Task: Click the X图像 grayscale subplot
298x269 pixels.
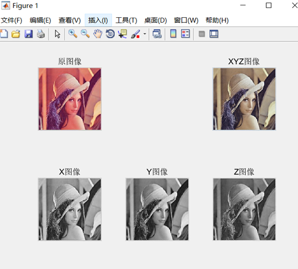Action: pyautogui.click(x=70, y=209)
